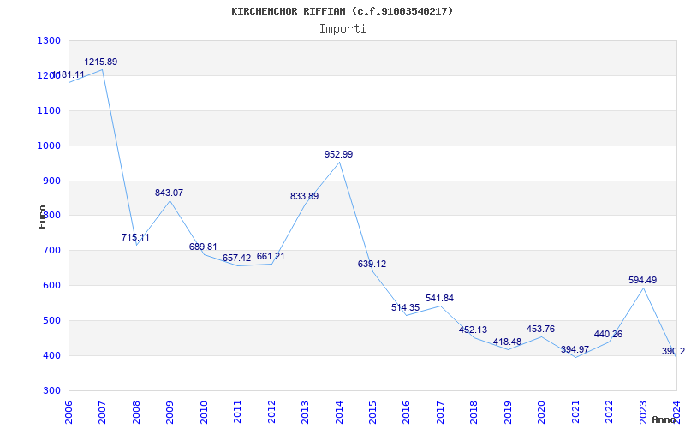Viewport: 685px width, 428px height.
Task: Click the 2015 x-axis year label
Action: click(373, 412)
